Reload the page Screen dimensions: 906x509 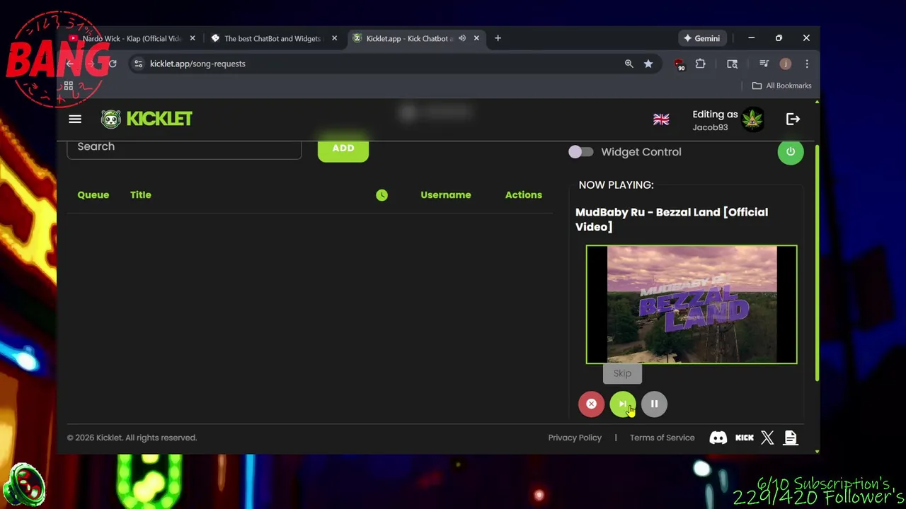click(113, 64)
